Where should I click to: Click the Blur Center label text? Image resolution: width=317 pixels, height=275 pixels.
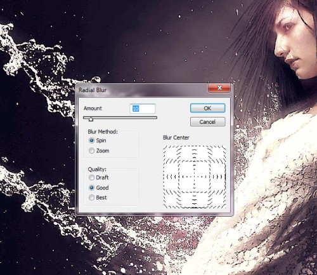tap(176, 138)
